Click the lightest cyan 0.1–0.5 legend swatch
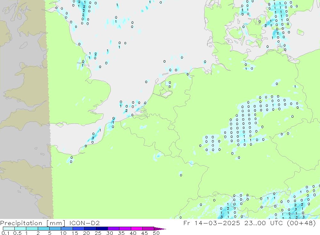320x235 pixels. (x=9, y=229)
